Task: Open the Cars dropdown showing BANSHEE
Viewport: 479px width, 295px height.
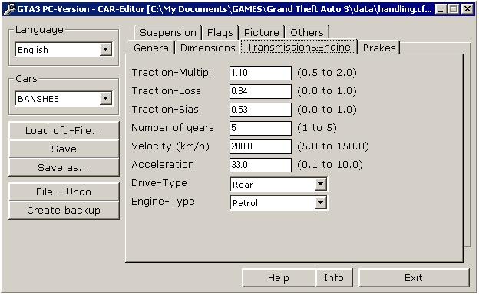Action: click(64, 99)
